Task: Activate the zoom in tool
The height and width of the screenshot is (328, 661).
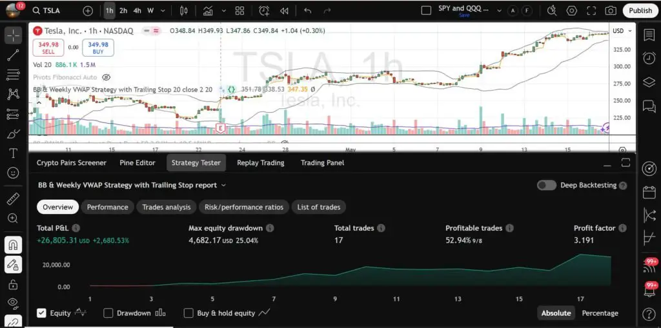Action: point(13,218)
